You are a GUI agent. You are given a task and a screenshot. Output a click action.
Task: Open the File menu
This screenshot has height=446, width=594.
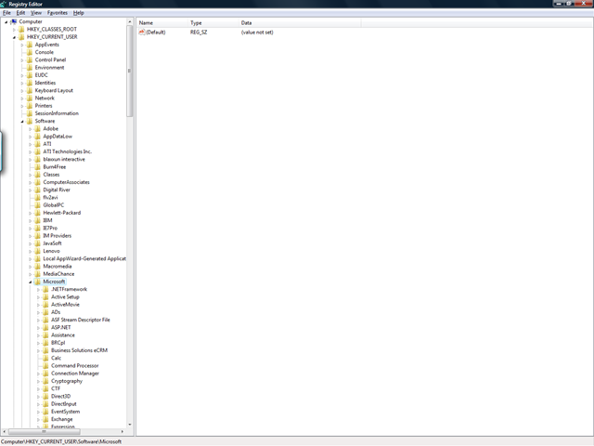coord(6,12)
